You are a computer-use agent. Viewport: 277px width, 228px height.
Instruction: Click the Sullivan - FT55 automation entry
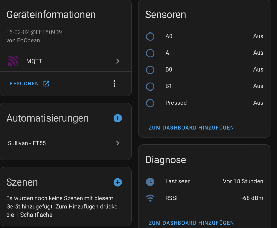point(27,143)
